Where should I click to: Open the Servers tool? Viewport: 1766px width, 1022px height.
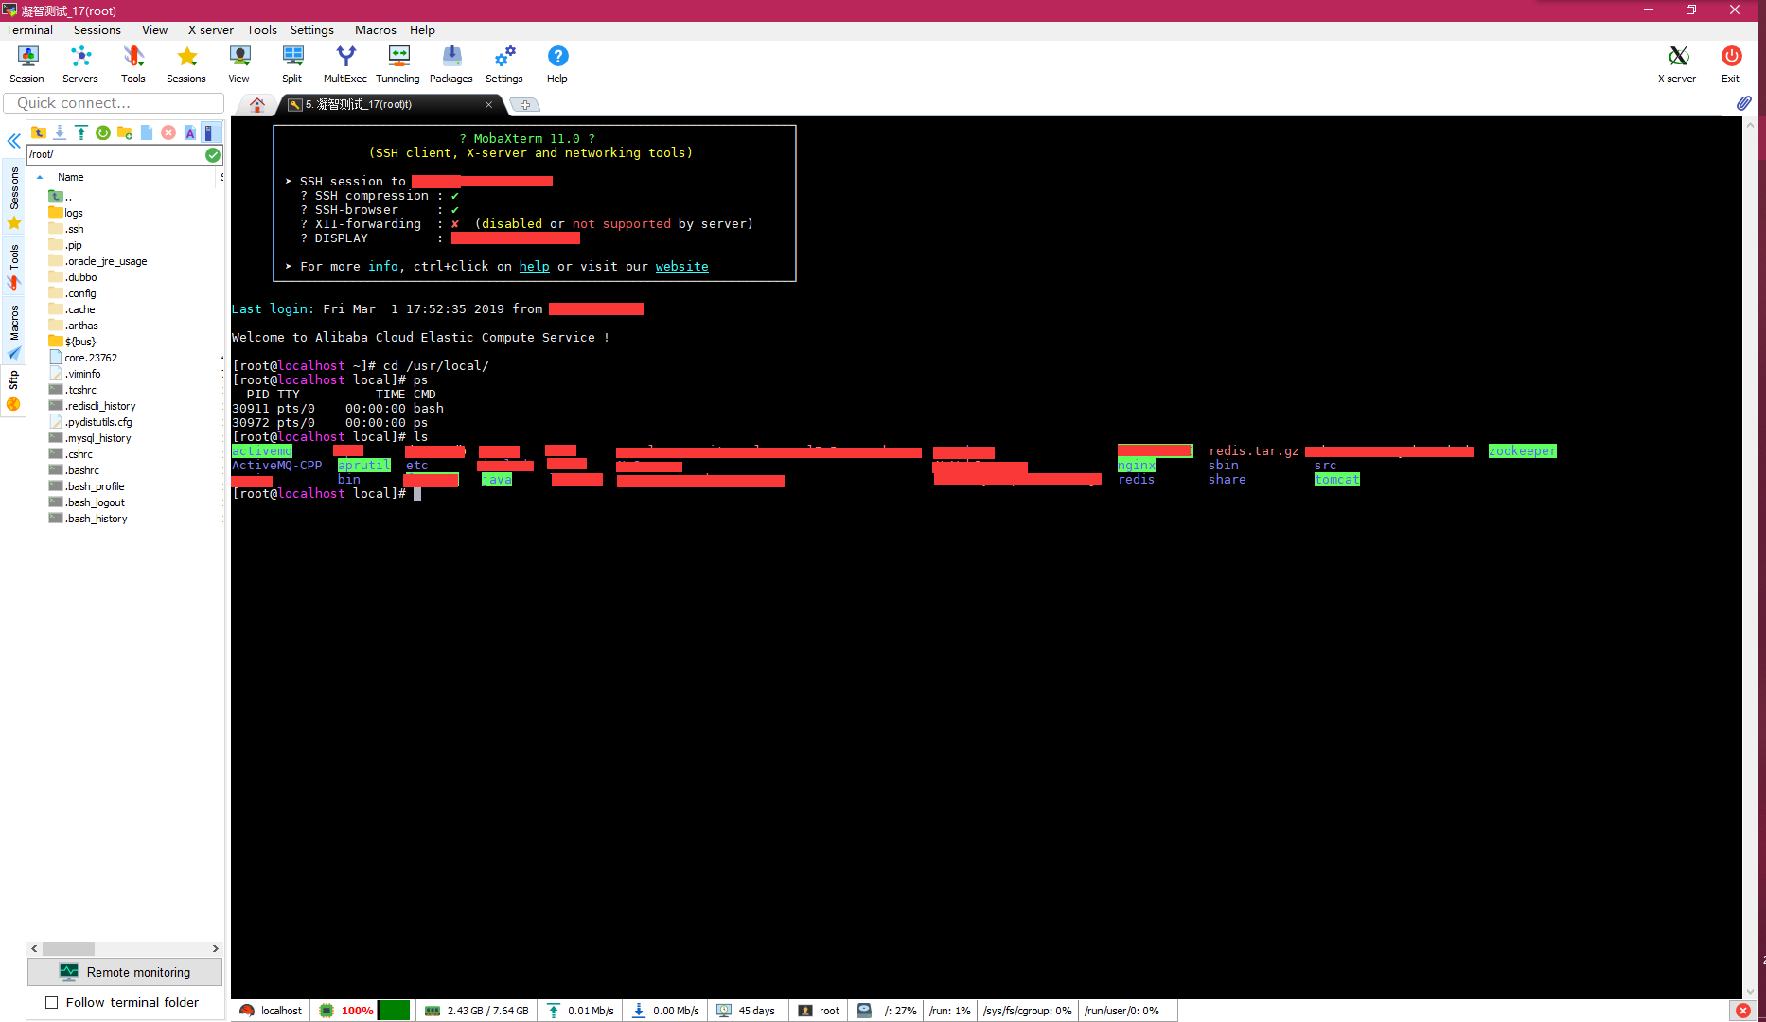point(80,65)
